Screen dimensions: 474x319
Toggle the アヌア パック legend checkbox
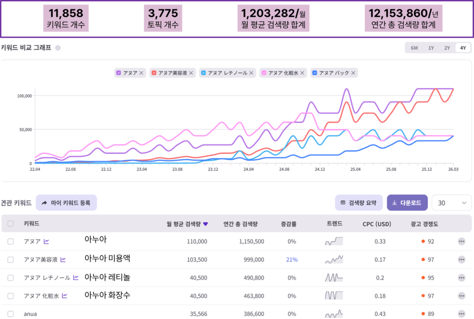point(315,73)
